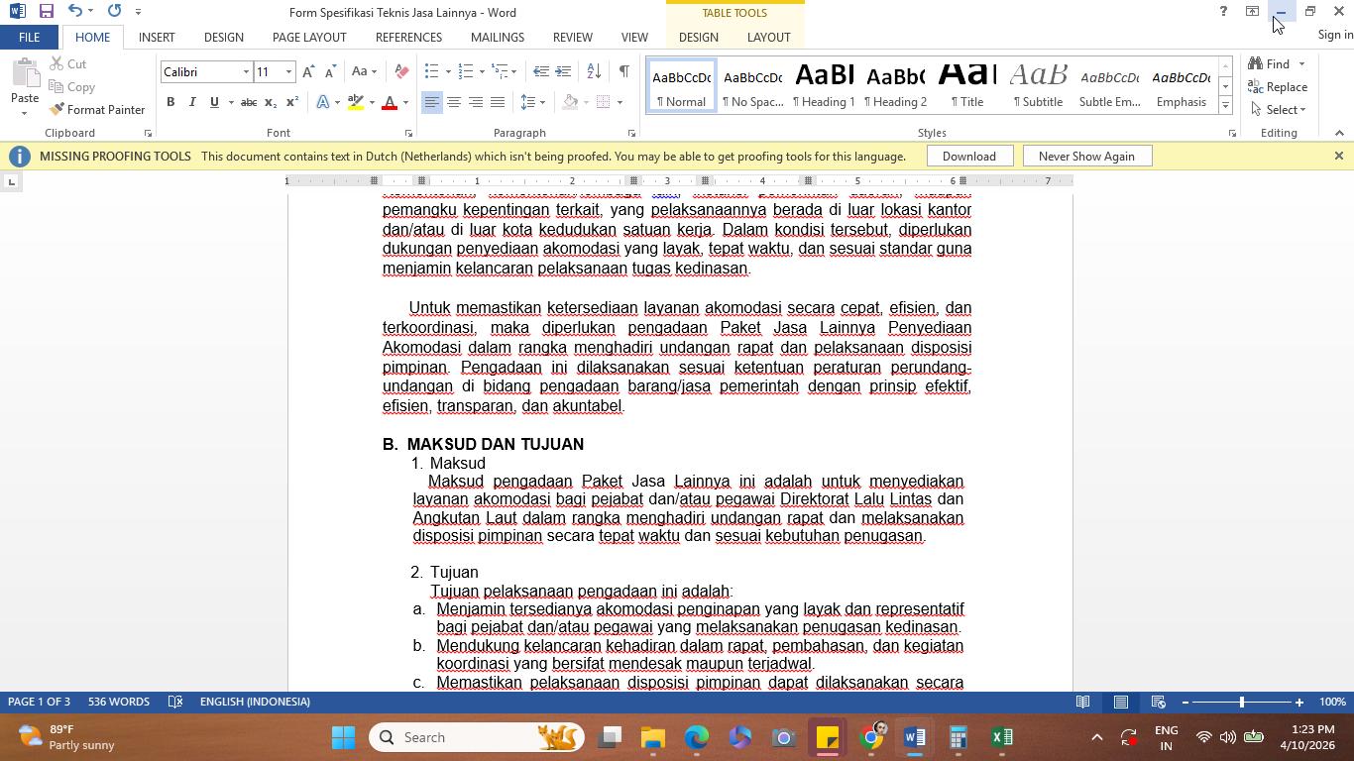Toggle bold formatting
Viewport: 1354px width, 761px height.
coord(170,102)
